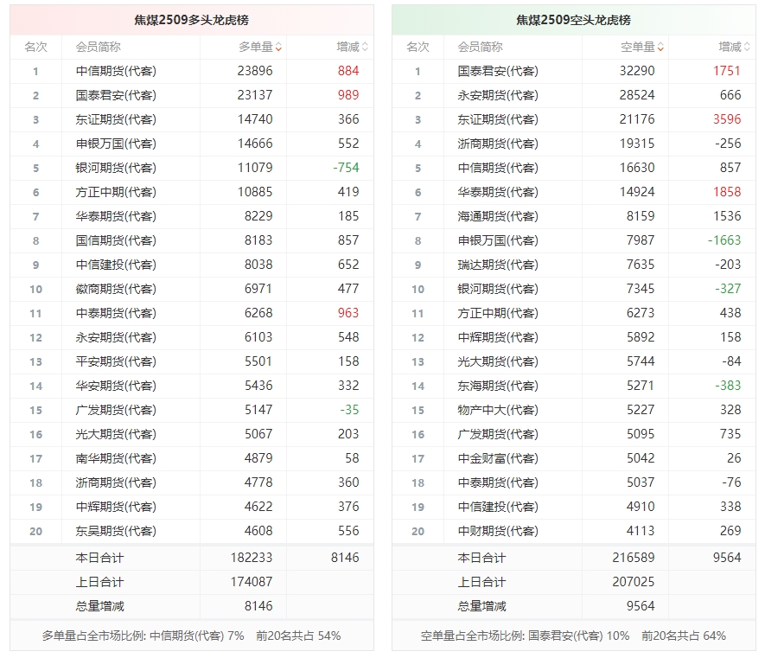
Task: Select 徽商期货(代客) in the long table
Action: (x=116, y=289)
